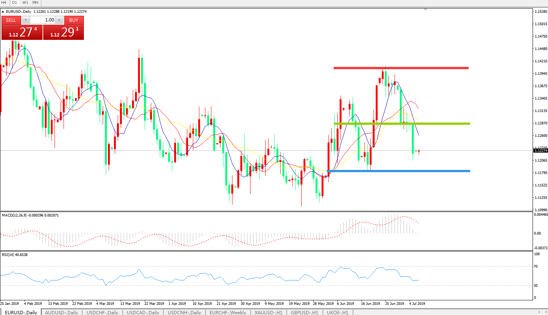Select the D1 timeframe button
The image size is (548, 315).
tap(14, 3)
